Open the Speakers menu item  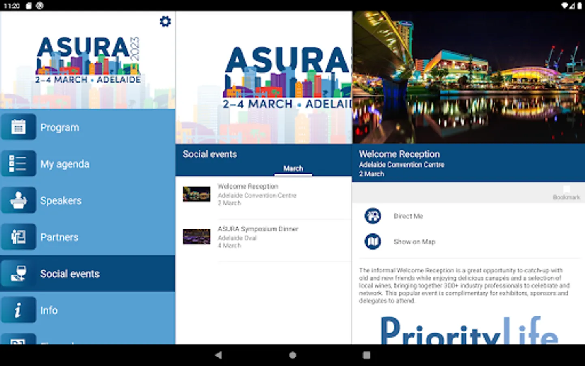point(88,200)
